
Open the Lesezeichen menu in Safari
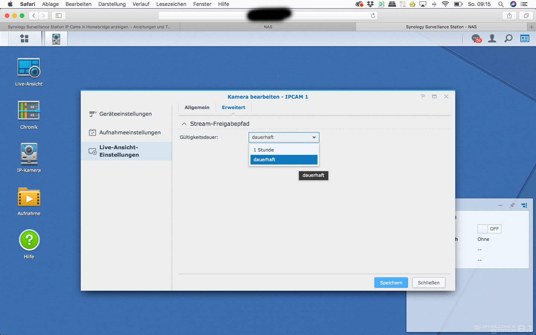(171, 4)
